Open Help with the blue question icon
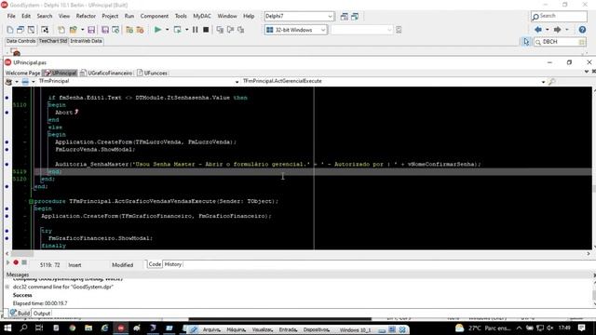Image resolution: width=596 pixels, height=335 pixels. (x=582, y=30)
